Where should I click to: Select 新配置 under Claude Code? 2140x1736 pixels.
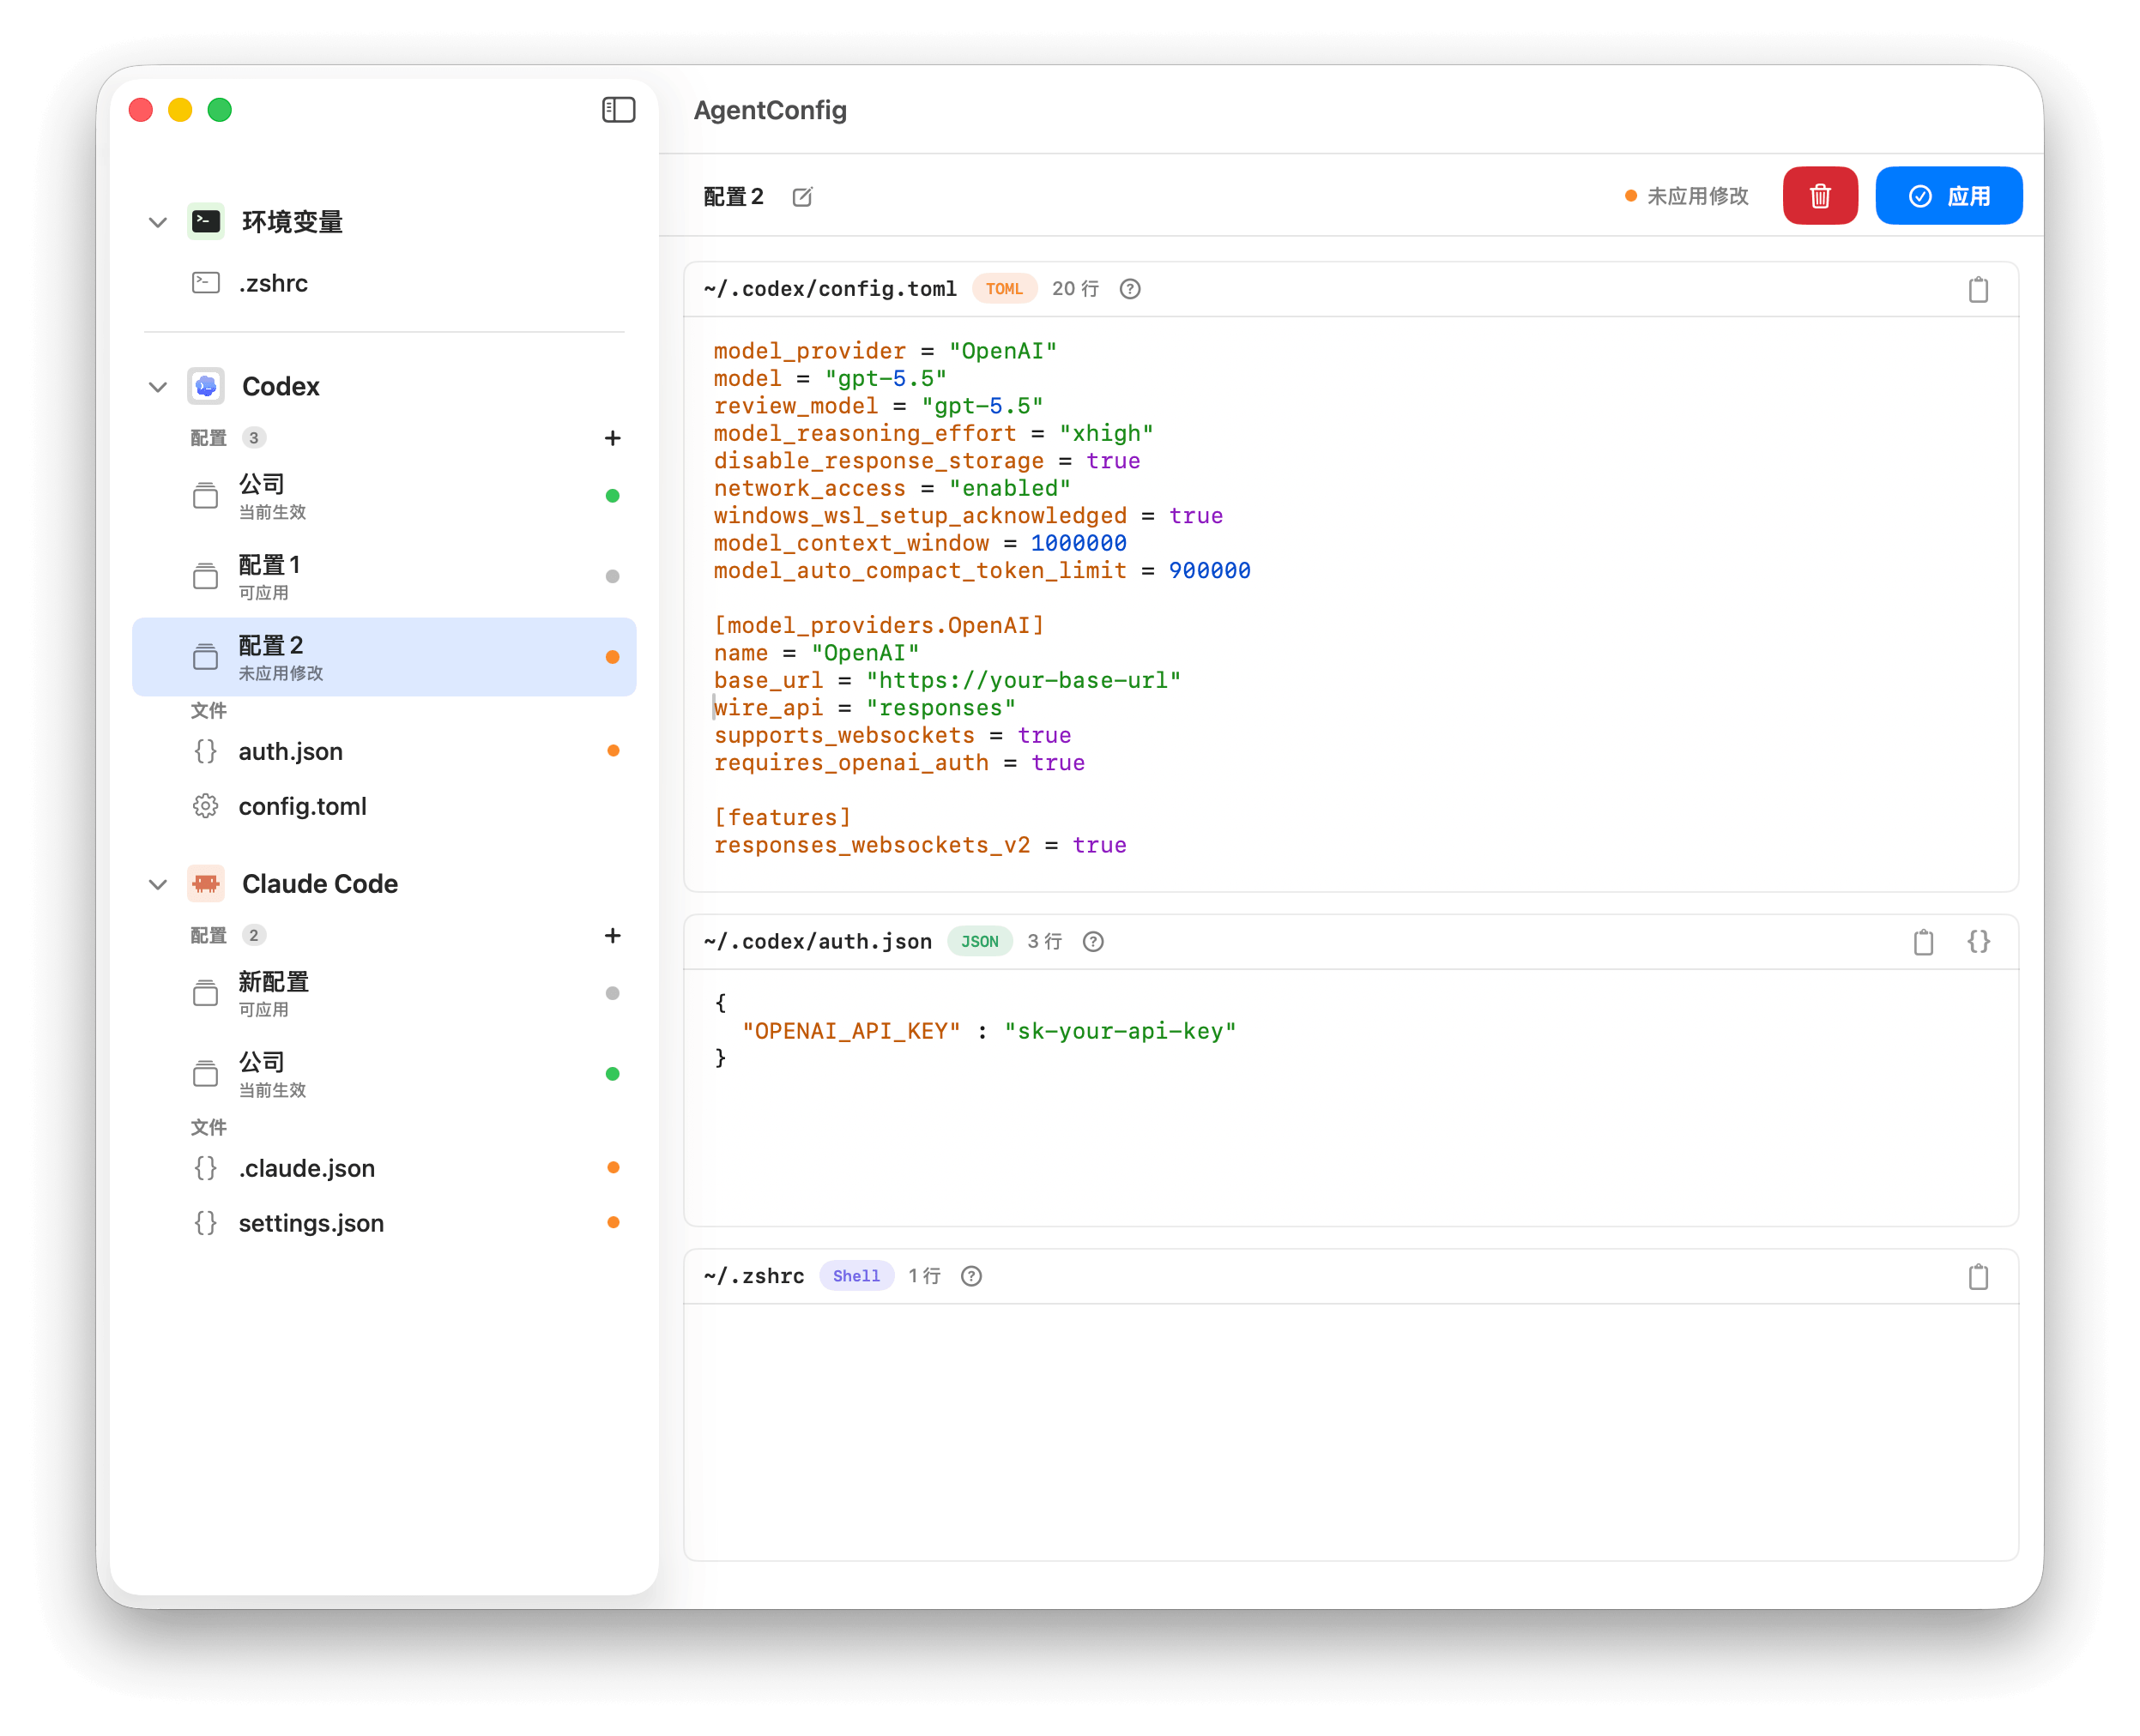point(384,994)
